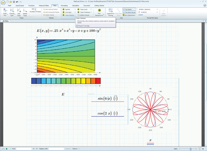Image resolution: width=207 pixels, height=151 pixels.
Task: Click the Save icon in quick access toolbar
Action: point(14,2)
